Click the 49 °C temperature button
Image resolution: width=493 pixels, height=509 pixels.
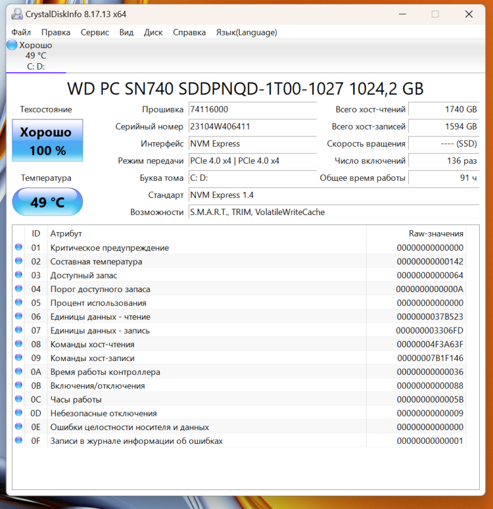[x=47, y=202]
